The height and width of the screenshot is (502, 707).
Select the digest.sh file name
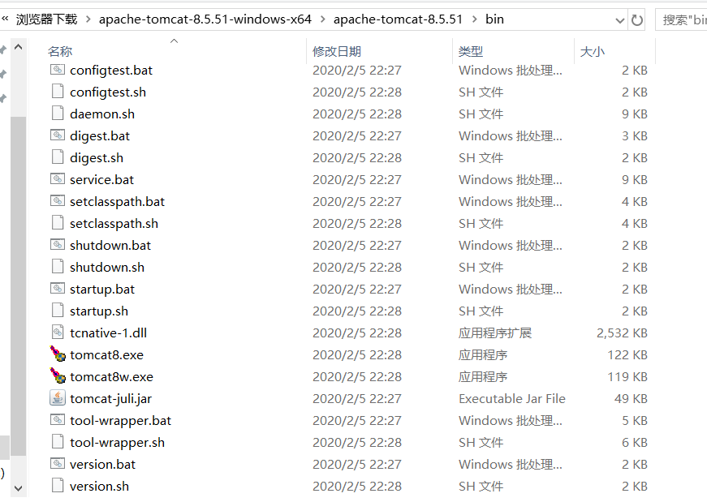(x=97, y=157)
